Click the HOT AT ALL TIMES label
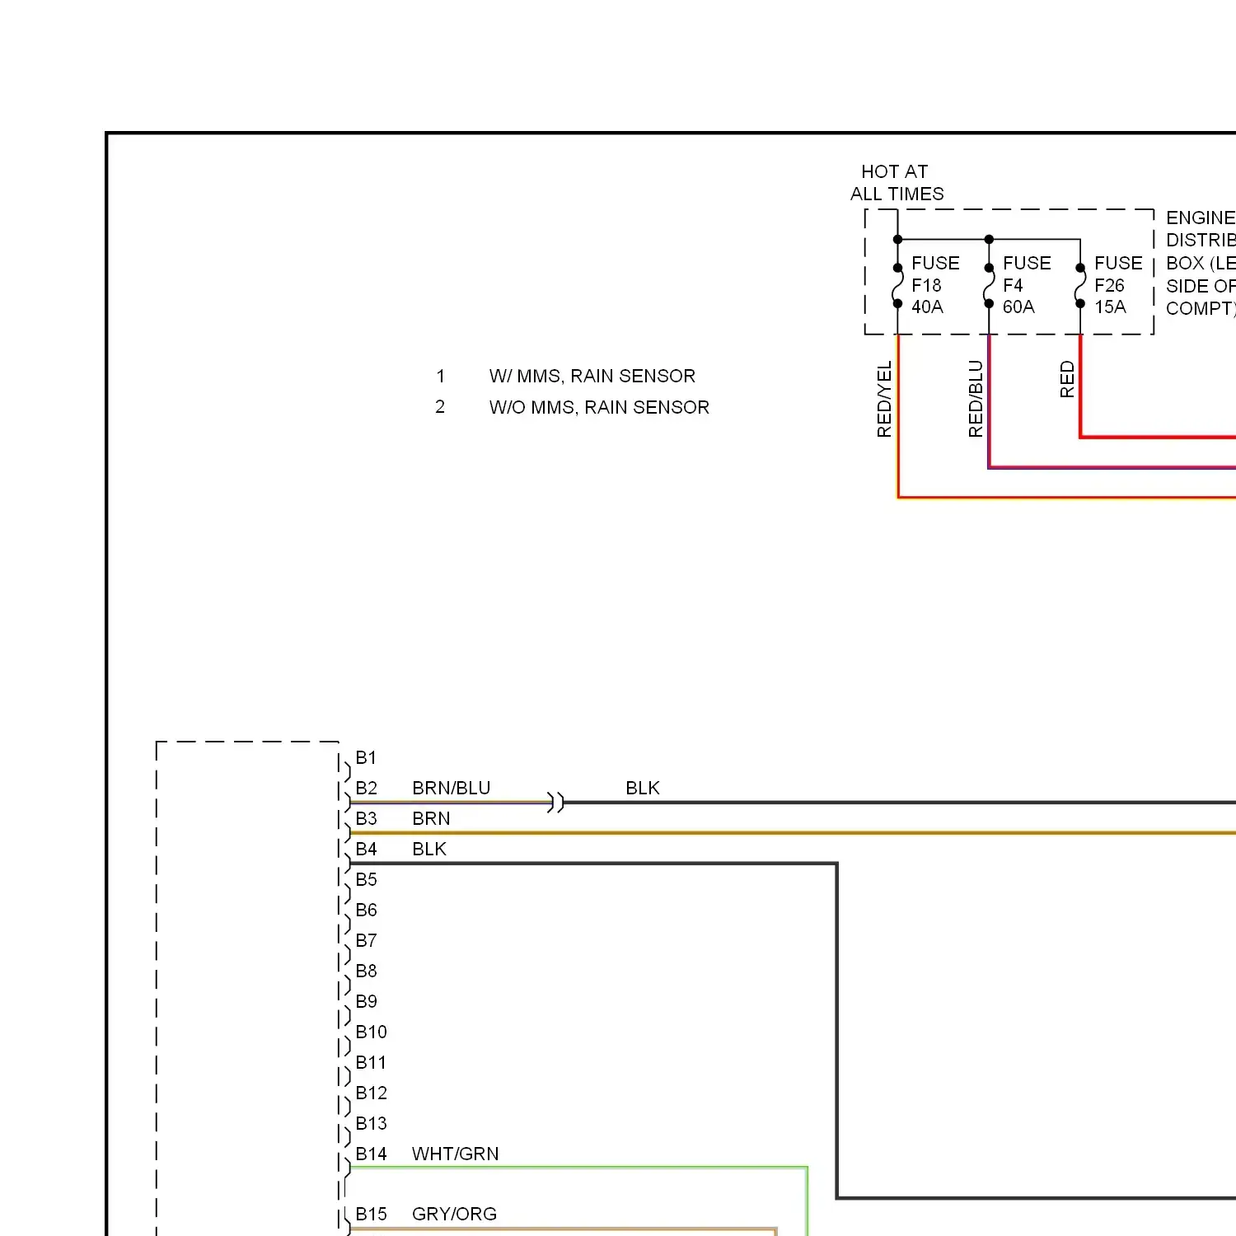This screenshot has width=1236, height=1236. tap(897, 183)
